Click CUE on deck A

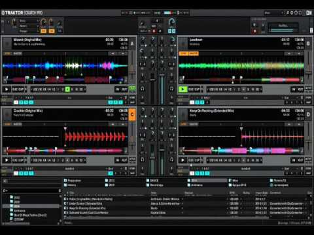(15, 89)
